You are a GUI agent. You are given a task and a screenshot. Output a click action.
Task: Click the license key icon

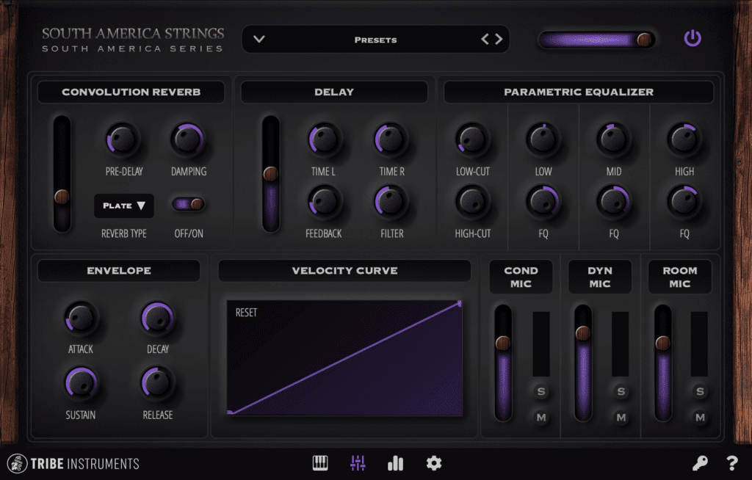click(x=700, y=463)
